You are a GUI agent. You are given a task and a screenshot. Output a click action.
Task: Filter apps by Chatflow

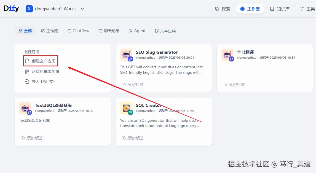pos(78,31)
